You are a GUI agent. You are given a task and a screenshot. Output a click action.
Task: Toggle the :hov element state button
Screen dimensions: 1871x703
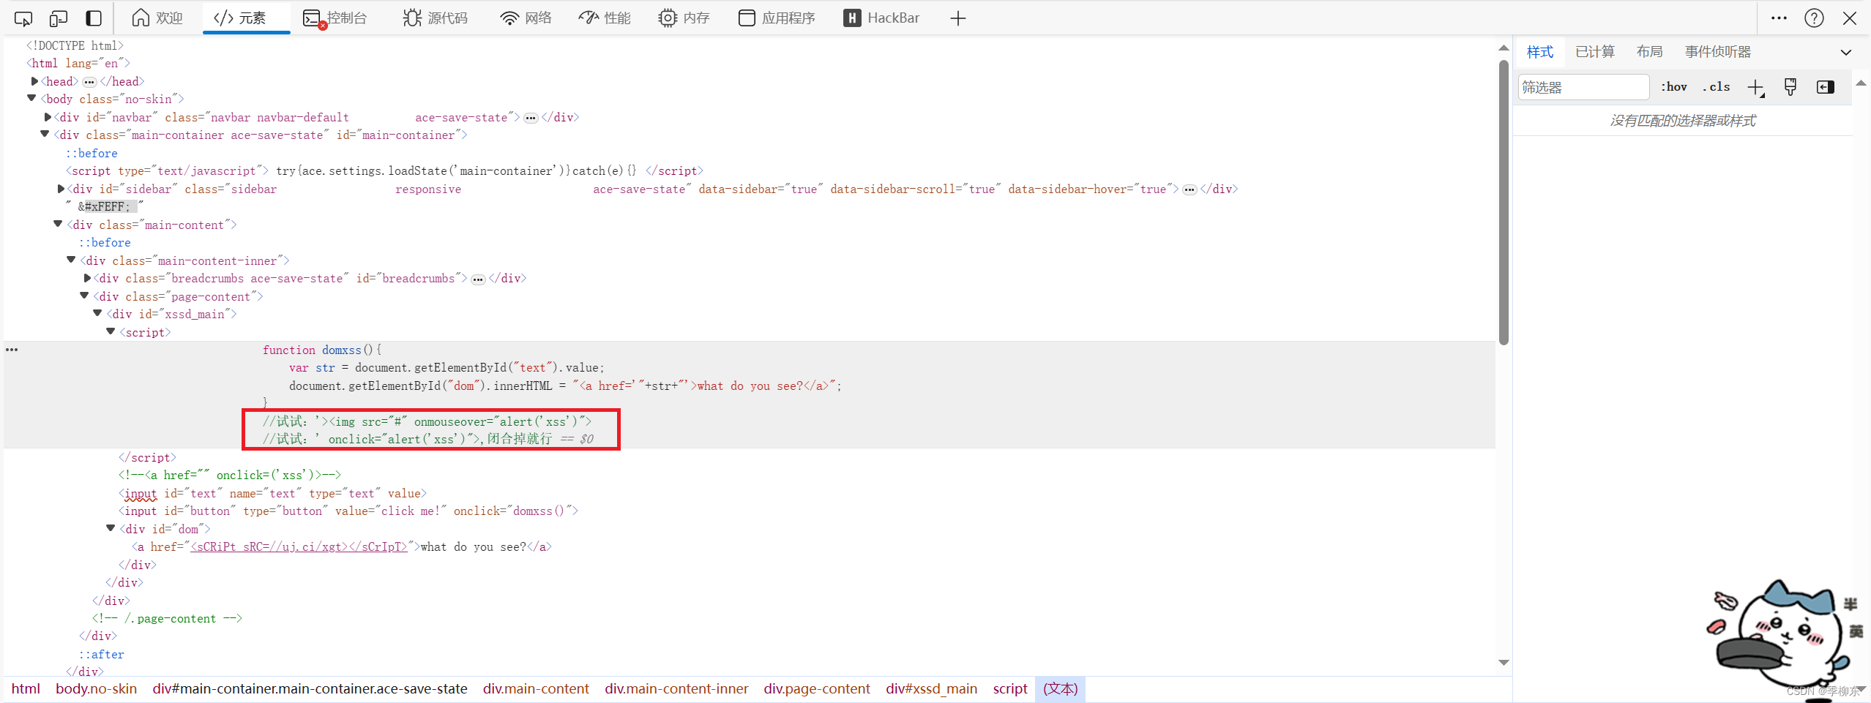pyautogui.click(x=1674, y=87)
